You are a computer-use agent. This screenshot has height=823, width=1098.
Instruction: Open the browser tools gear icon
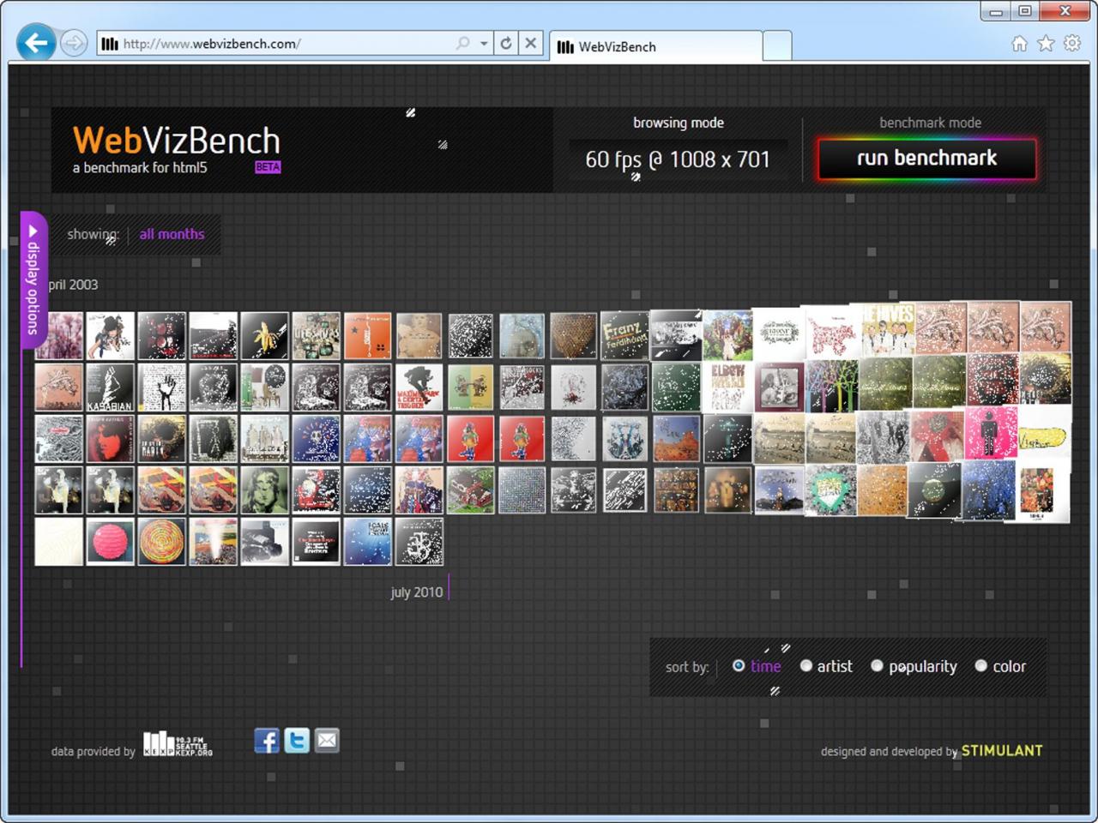click(1072, 43)
